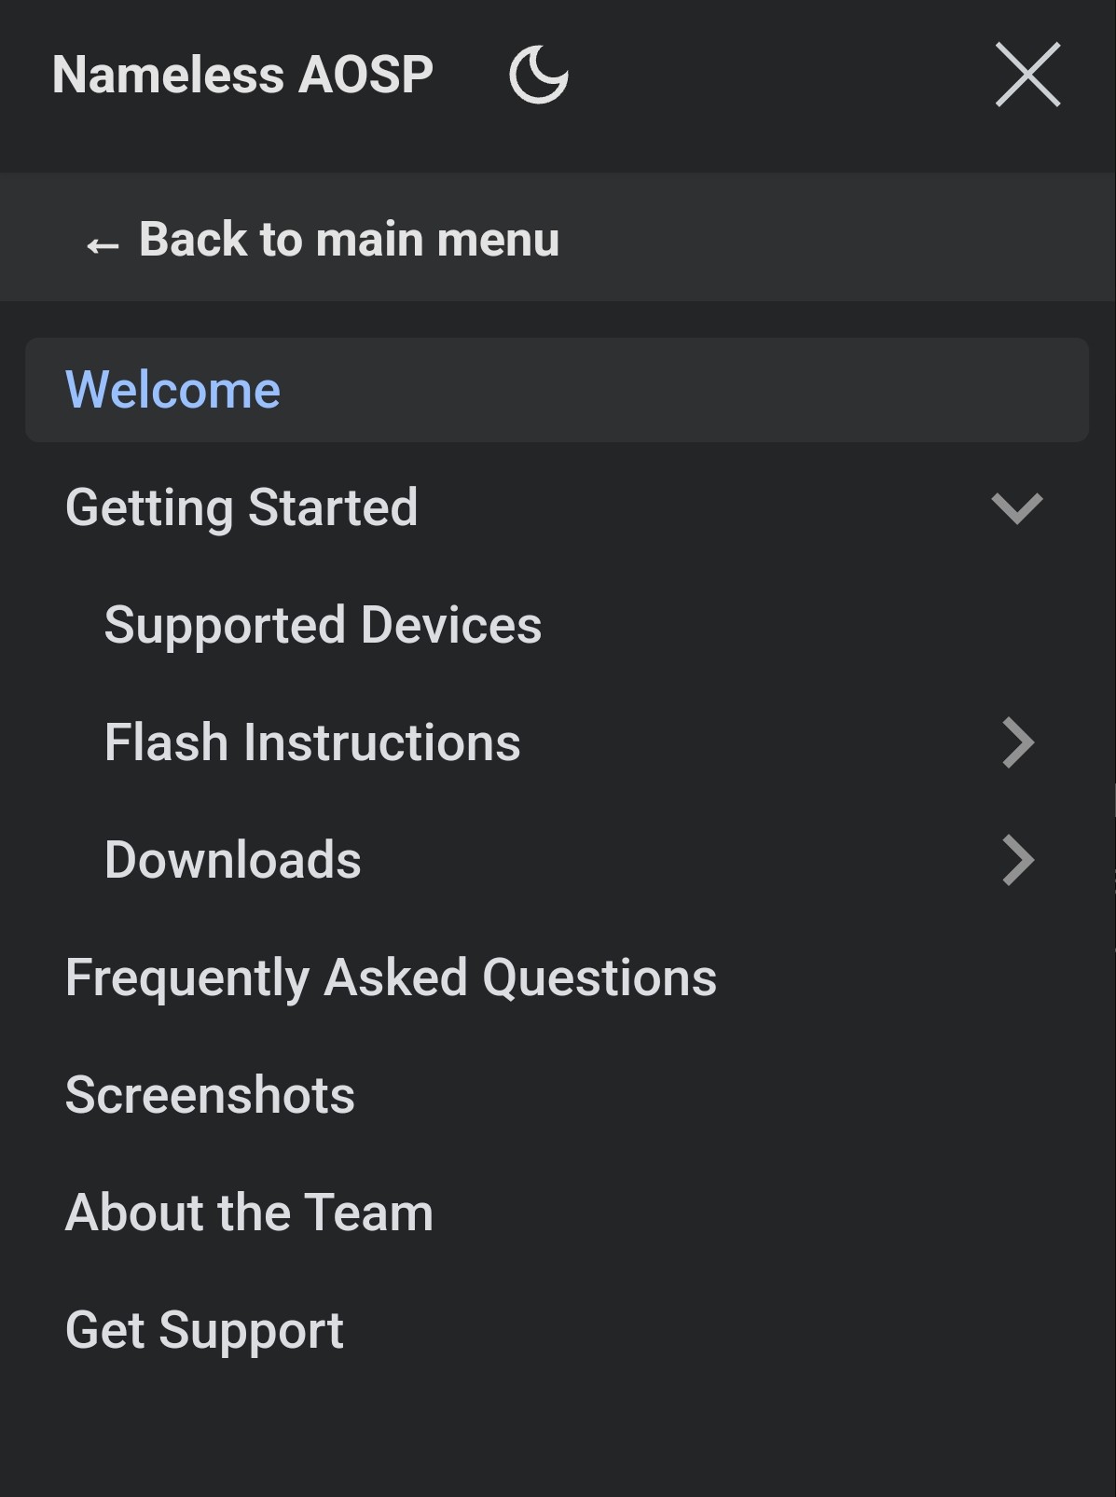Open Frequently Asked Questions
This screenshot has height=1497, width=1116.
coord(391,977)
